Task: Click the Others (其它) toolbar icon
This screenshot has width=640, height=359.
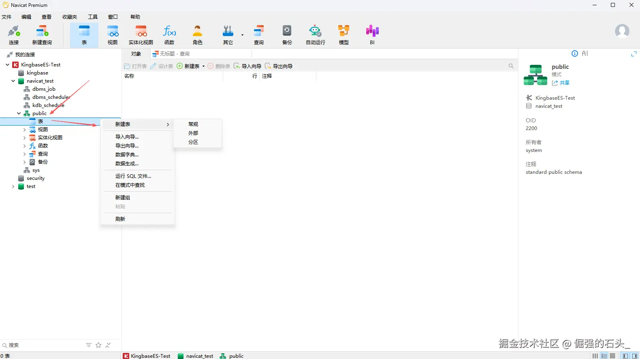Action: tap(228, 35)
